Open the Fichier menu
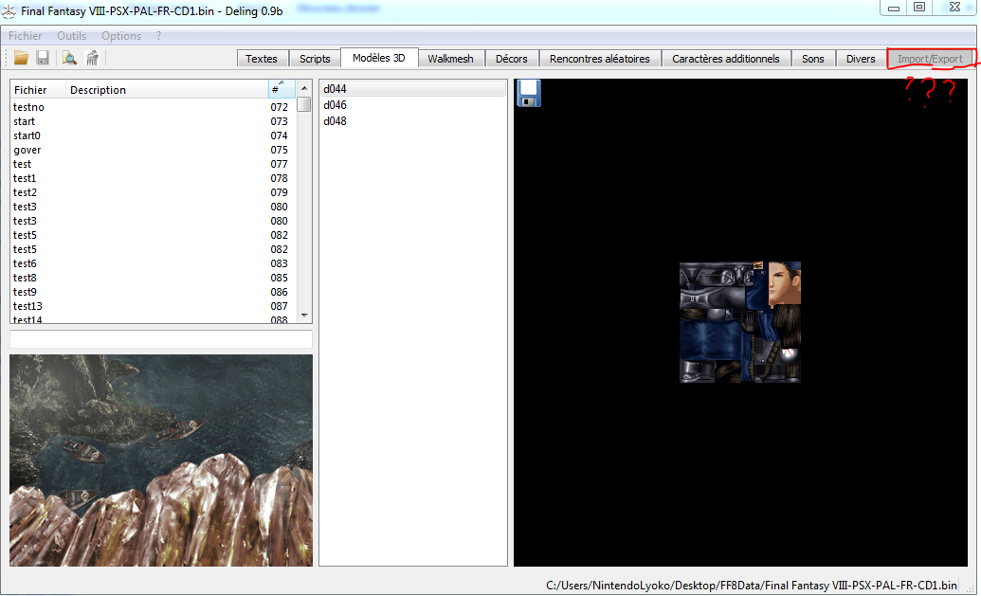The height and width of the screenshot is (596, 981). [x=25, y=36]
